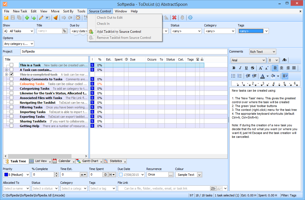Check the 'This is a Task' checkbox
This screenshot has width=305, height=200.
point(12,65)
